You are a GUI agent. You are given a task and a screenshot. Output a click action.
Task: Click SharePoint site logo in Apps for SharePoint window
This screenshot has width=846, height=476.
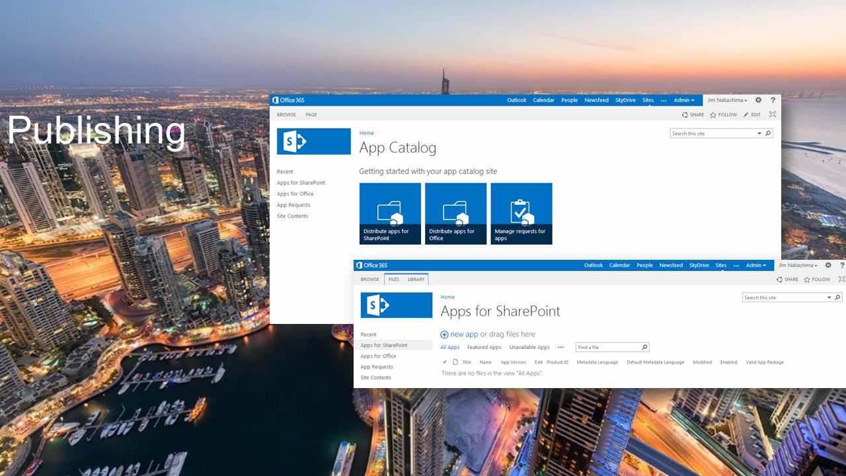tap(397, 305)
